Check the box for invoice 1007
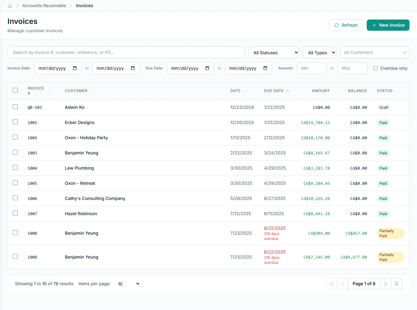Viewport: 417px width, 310px height. (x=15, y=213)
